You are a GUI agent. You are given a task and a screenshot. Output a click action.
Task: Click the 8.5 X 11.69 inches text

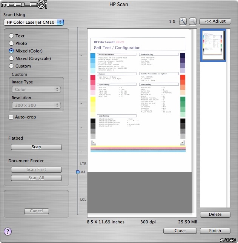[106, 222]
